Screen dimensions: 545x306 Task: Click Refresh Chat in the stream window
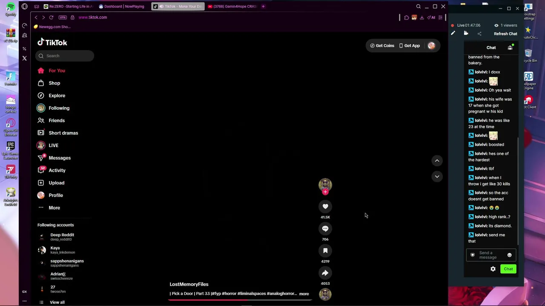505,34
